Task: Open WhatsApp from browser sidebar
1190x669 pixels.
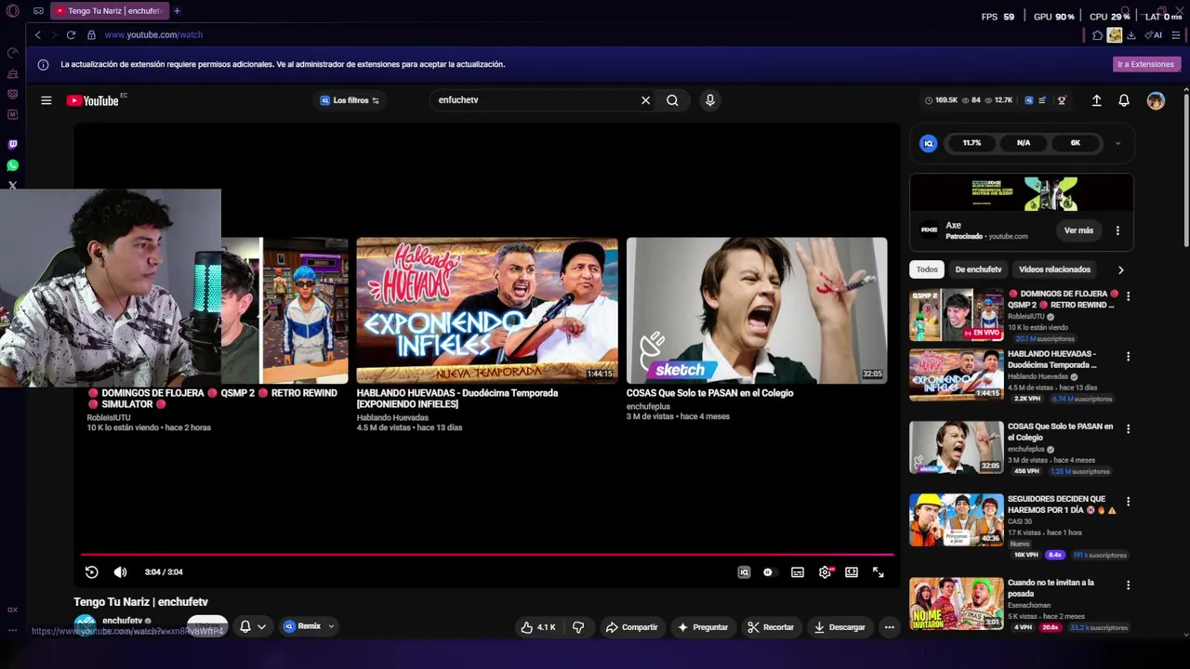Action: tap(12, 165)
